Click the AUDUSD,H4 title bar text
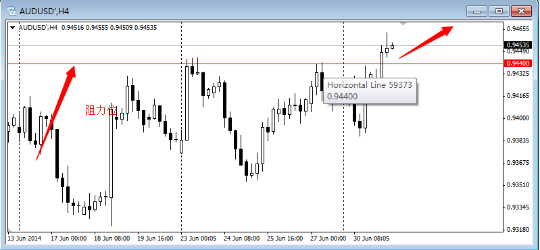 (45, 11)
